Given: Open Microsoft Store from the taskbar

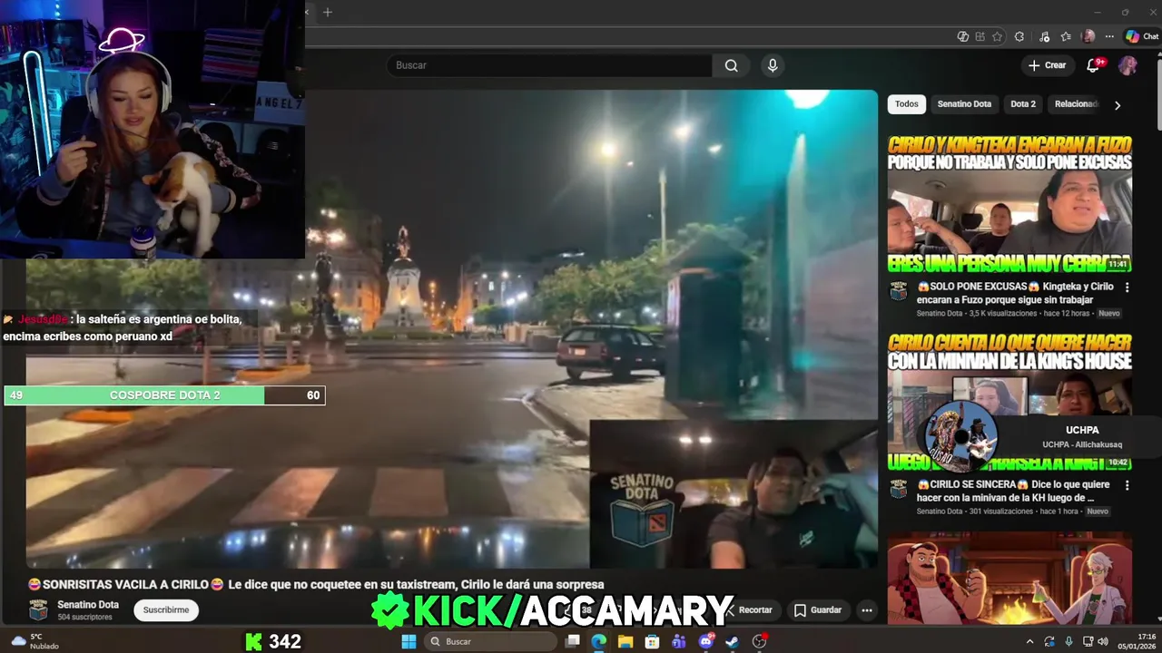Looking at the screenshot, I should click(652, 641).
